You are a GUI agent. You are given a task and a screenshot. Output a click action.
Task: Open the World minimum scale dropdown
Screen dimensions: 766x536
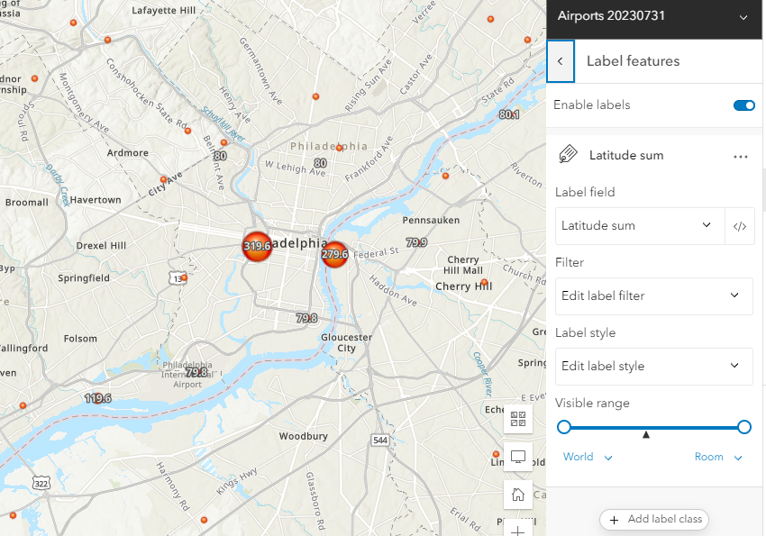click(588, 457)
